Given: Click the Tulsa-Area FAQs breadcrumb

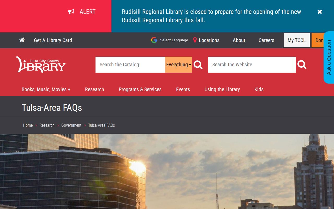Looking at the screenshot, I should (102, 125).
